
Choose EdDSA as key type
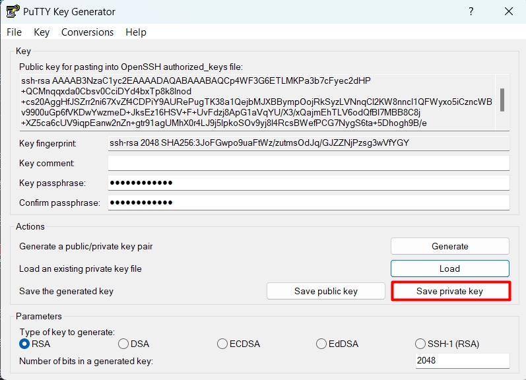click(x=321, y=344)
